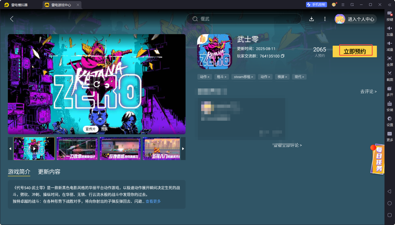395x225 pixels.
Task: Open the 动作 tag beside 格斗
Action: pos(205,77)
